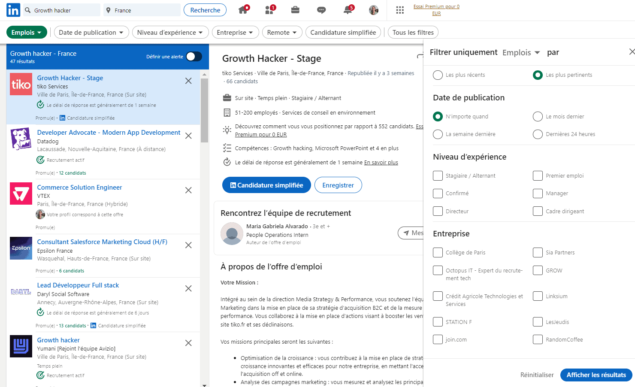Image resolution: width=635 pixels, height=387 pixels.
Task: Click the Recherche button
Action: (205, 10)
